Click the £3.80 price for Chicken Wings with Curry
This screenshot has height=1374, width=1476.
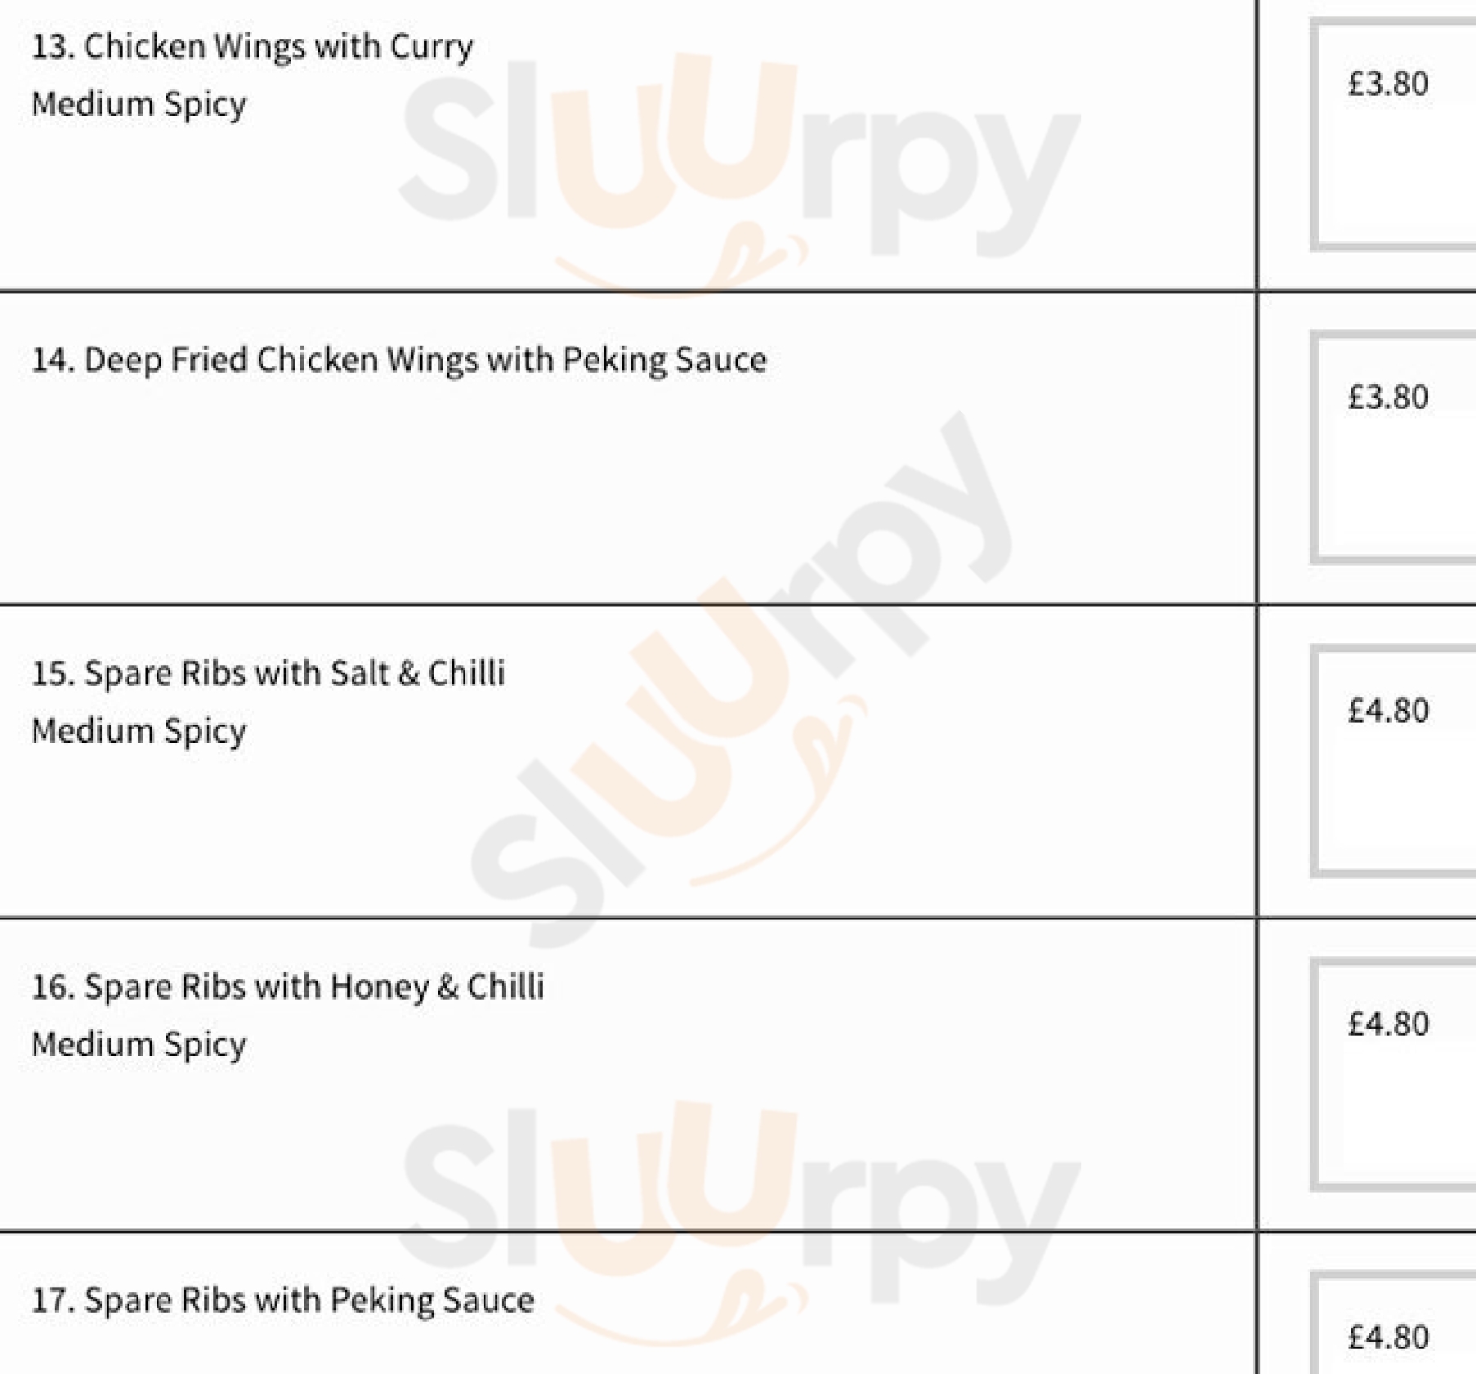1388,84
